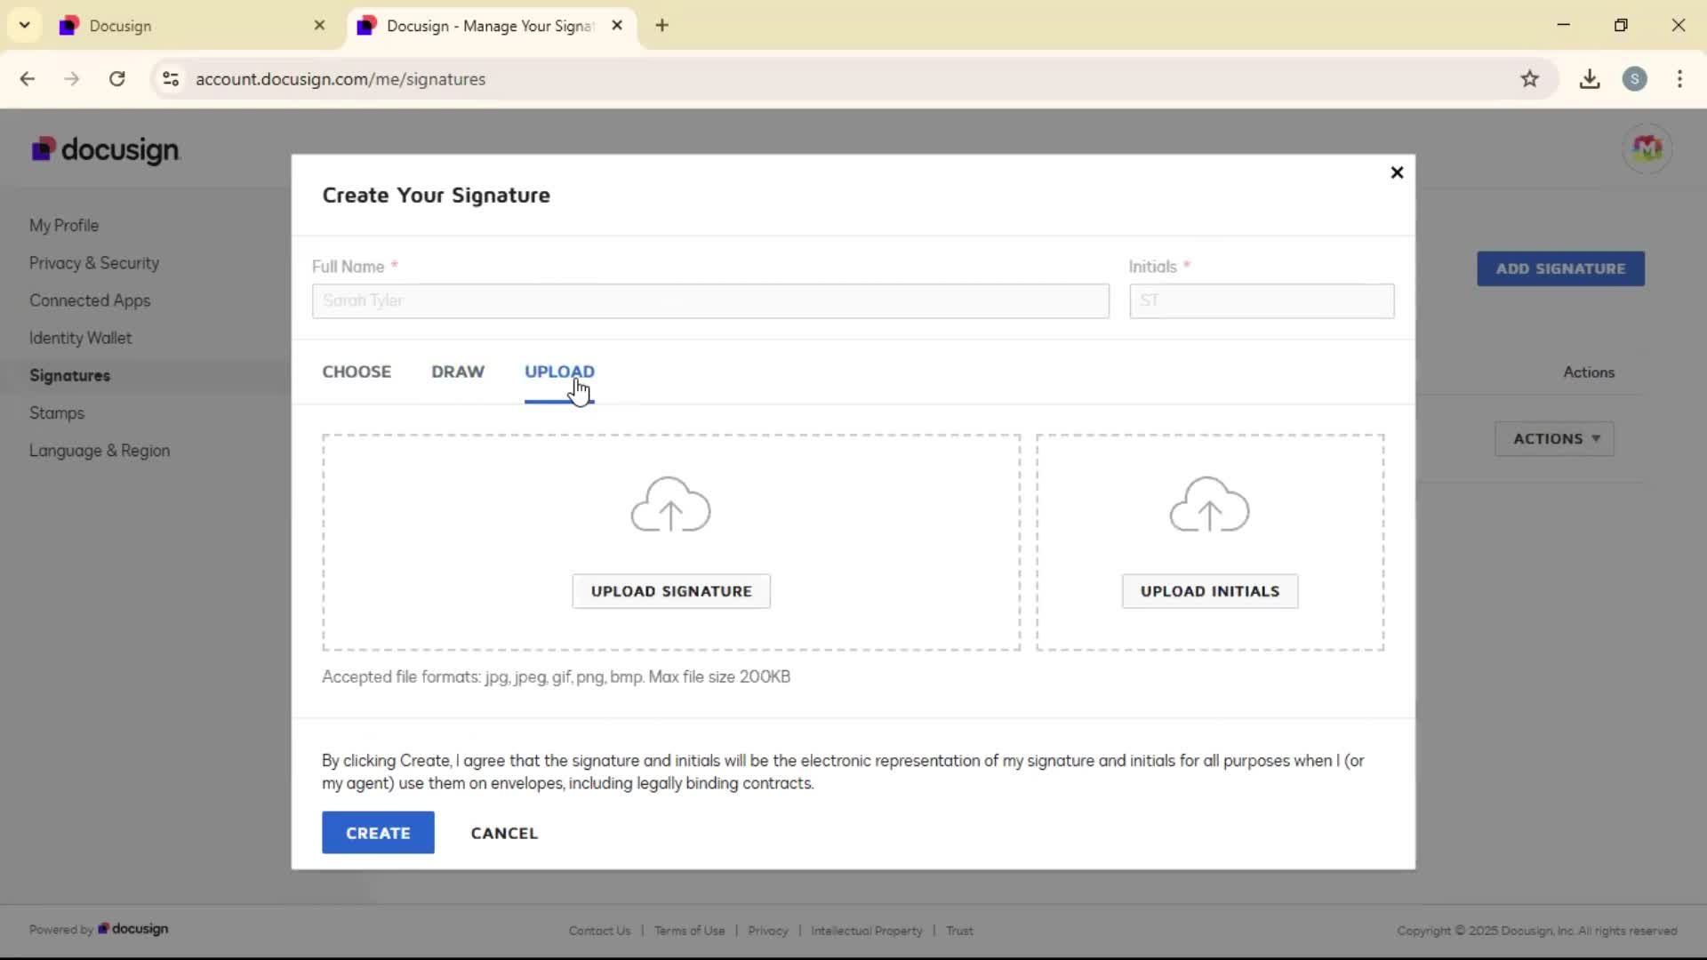Click the Docusign logo in header

(105, 149)
